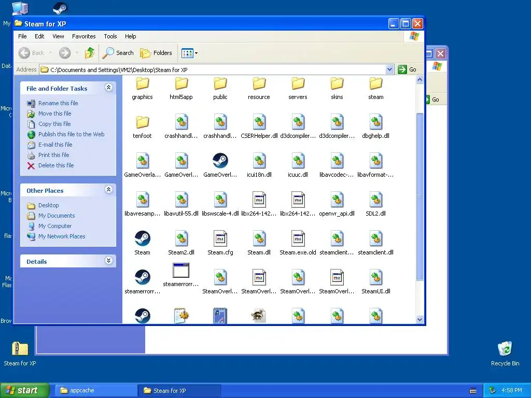
Task: Click Publish this file to the Web
Action: 71,134
